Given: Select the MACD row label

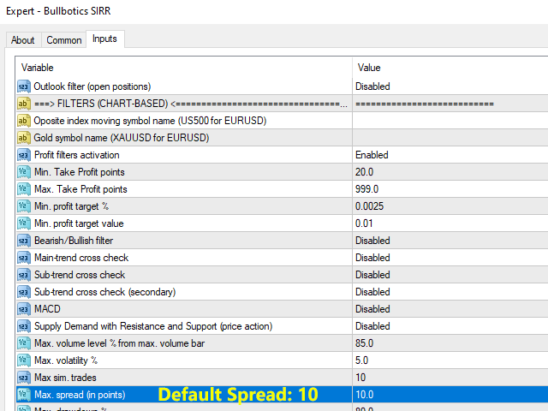Looking at the screenshot, I should tap(47, 309).
